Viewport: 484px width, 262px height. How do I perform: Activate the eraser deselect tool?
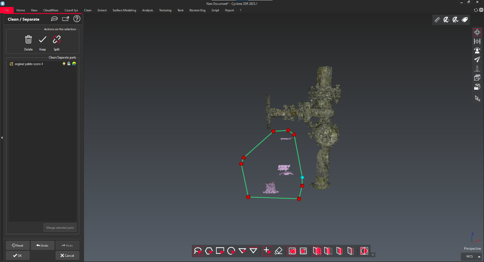pyautogui.click(x=278, y=251)
